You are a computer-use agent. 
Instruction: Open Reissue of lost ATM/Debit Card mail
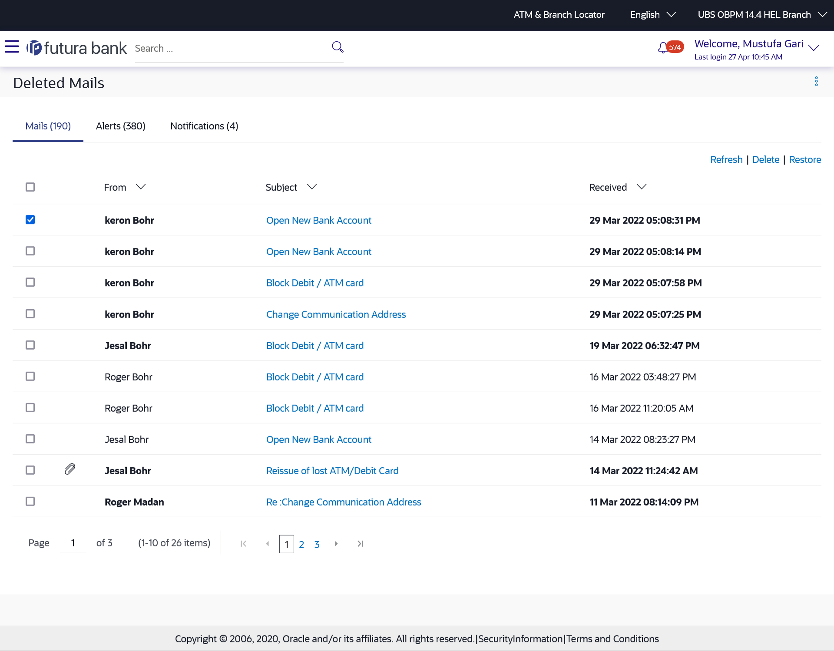click(332, 471)
